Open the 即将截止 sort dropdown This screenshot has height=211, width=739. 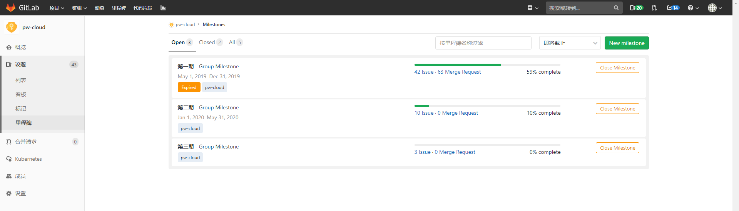pos(570,43)
